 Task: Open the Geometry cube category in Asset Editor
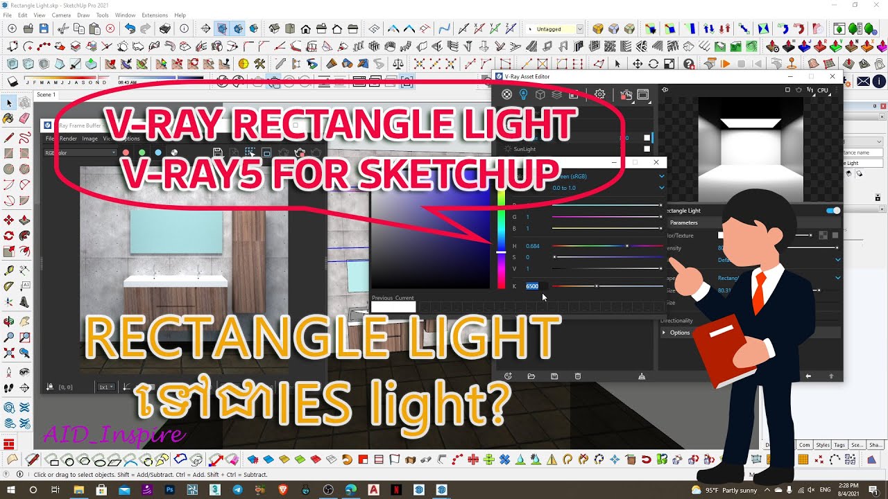coord(540,94)
